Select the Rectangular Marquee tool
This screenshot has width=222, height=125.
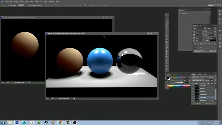tap(167, 20)
